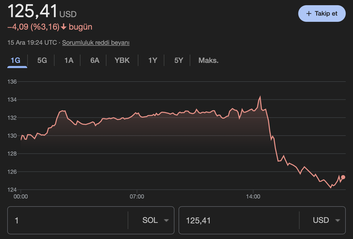
Task: Show the 1A monthly chart
Action: tap(69, 61)
